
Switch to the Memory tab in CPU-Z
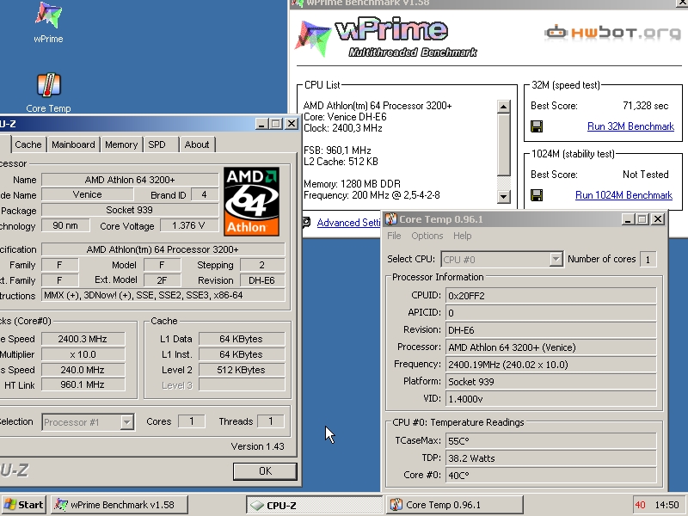[121, 144]
